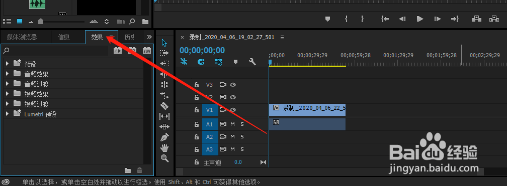
Task: Click delete trash icon in Effects panel
Action: pyautogui.click(x=139, y=170)
